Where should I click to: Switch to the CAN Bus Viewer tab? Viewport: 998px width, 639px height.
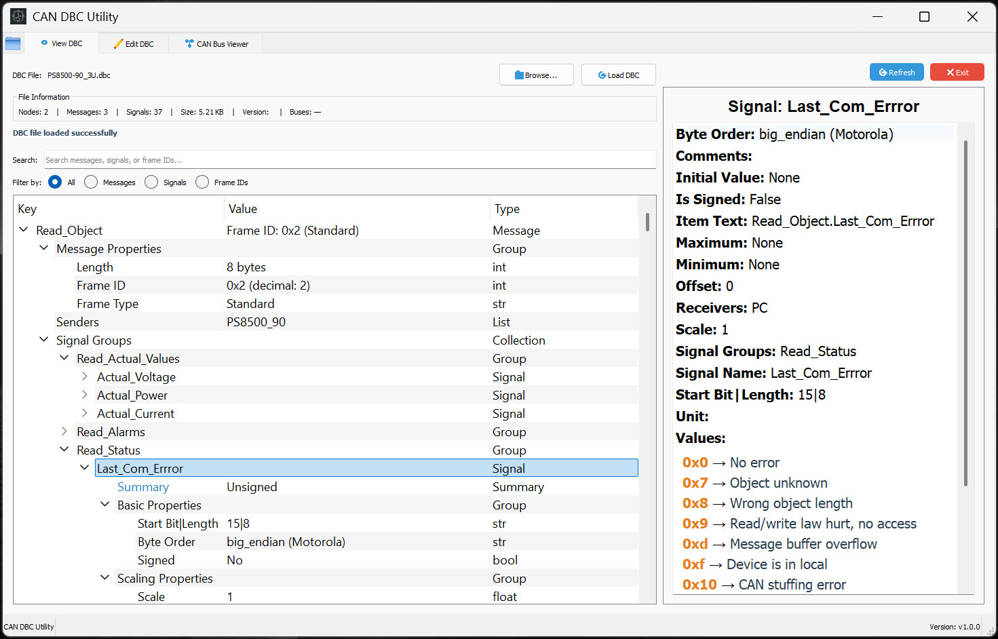click(x=216, y=44)
